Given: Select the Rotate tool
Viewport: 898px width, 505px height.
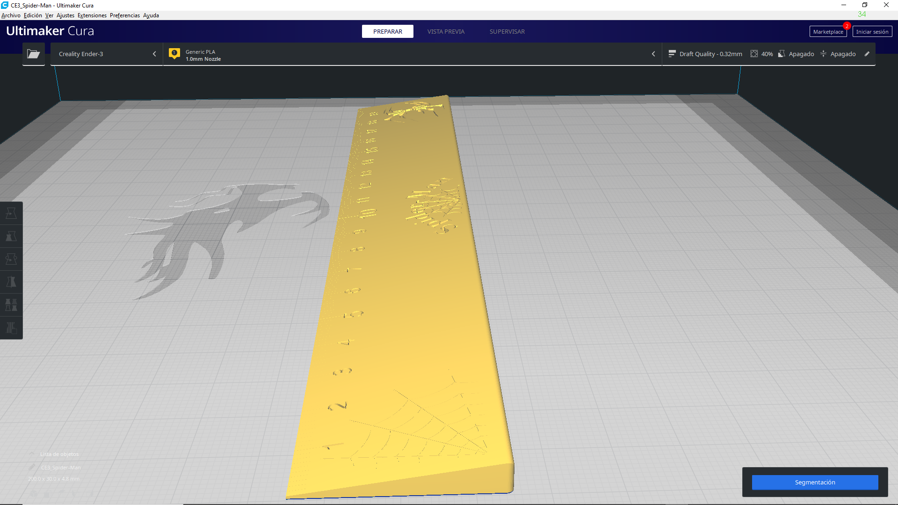Looking at the screenshot, I should click(11, 258).
